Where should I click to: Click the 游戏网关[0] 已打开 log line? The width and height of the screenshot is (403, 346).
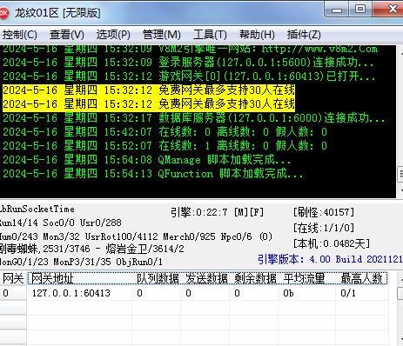[189, 77]
